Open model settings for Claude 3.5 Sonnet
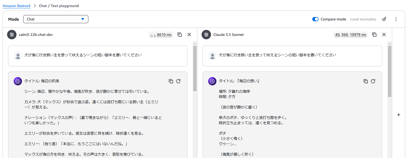 (x=206, y=35)
